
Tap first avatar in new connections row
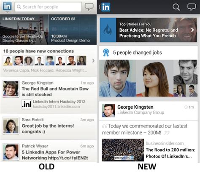point(8,61)
